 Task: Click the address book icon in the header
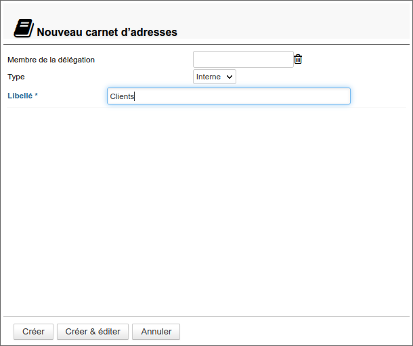pos(23,28)
